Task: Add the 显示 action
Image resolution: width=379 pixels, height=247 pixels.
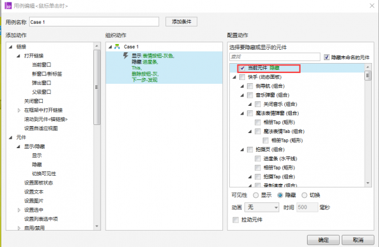Action: pos(37,156)
